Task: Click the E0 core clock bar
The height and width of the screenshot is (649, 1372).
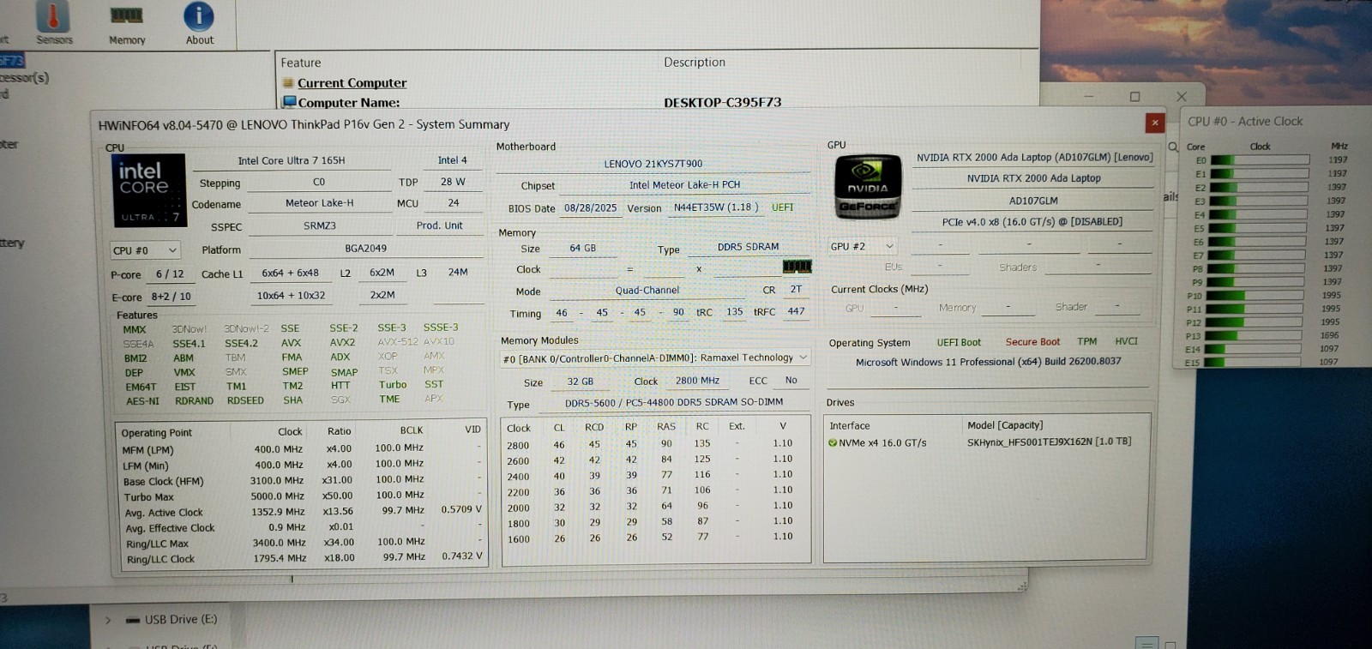Action: point(1260,160)
